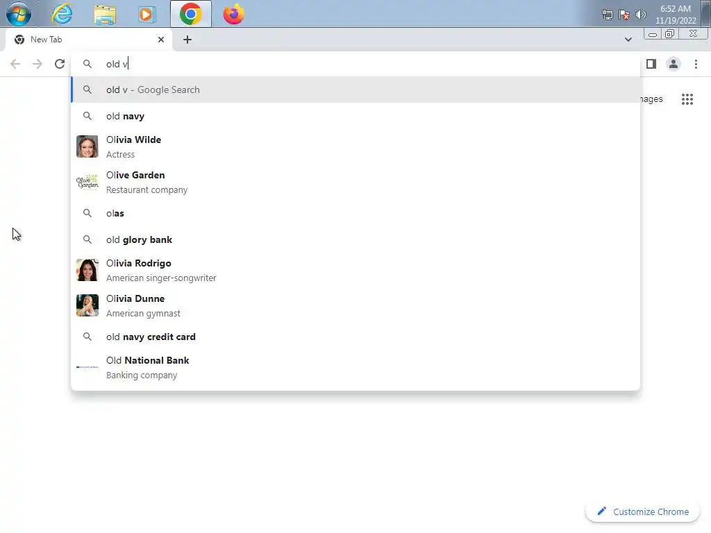Select Olivia Rodrigo suggestion
711x533 pixels.
[355, 270]
